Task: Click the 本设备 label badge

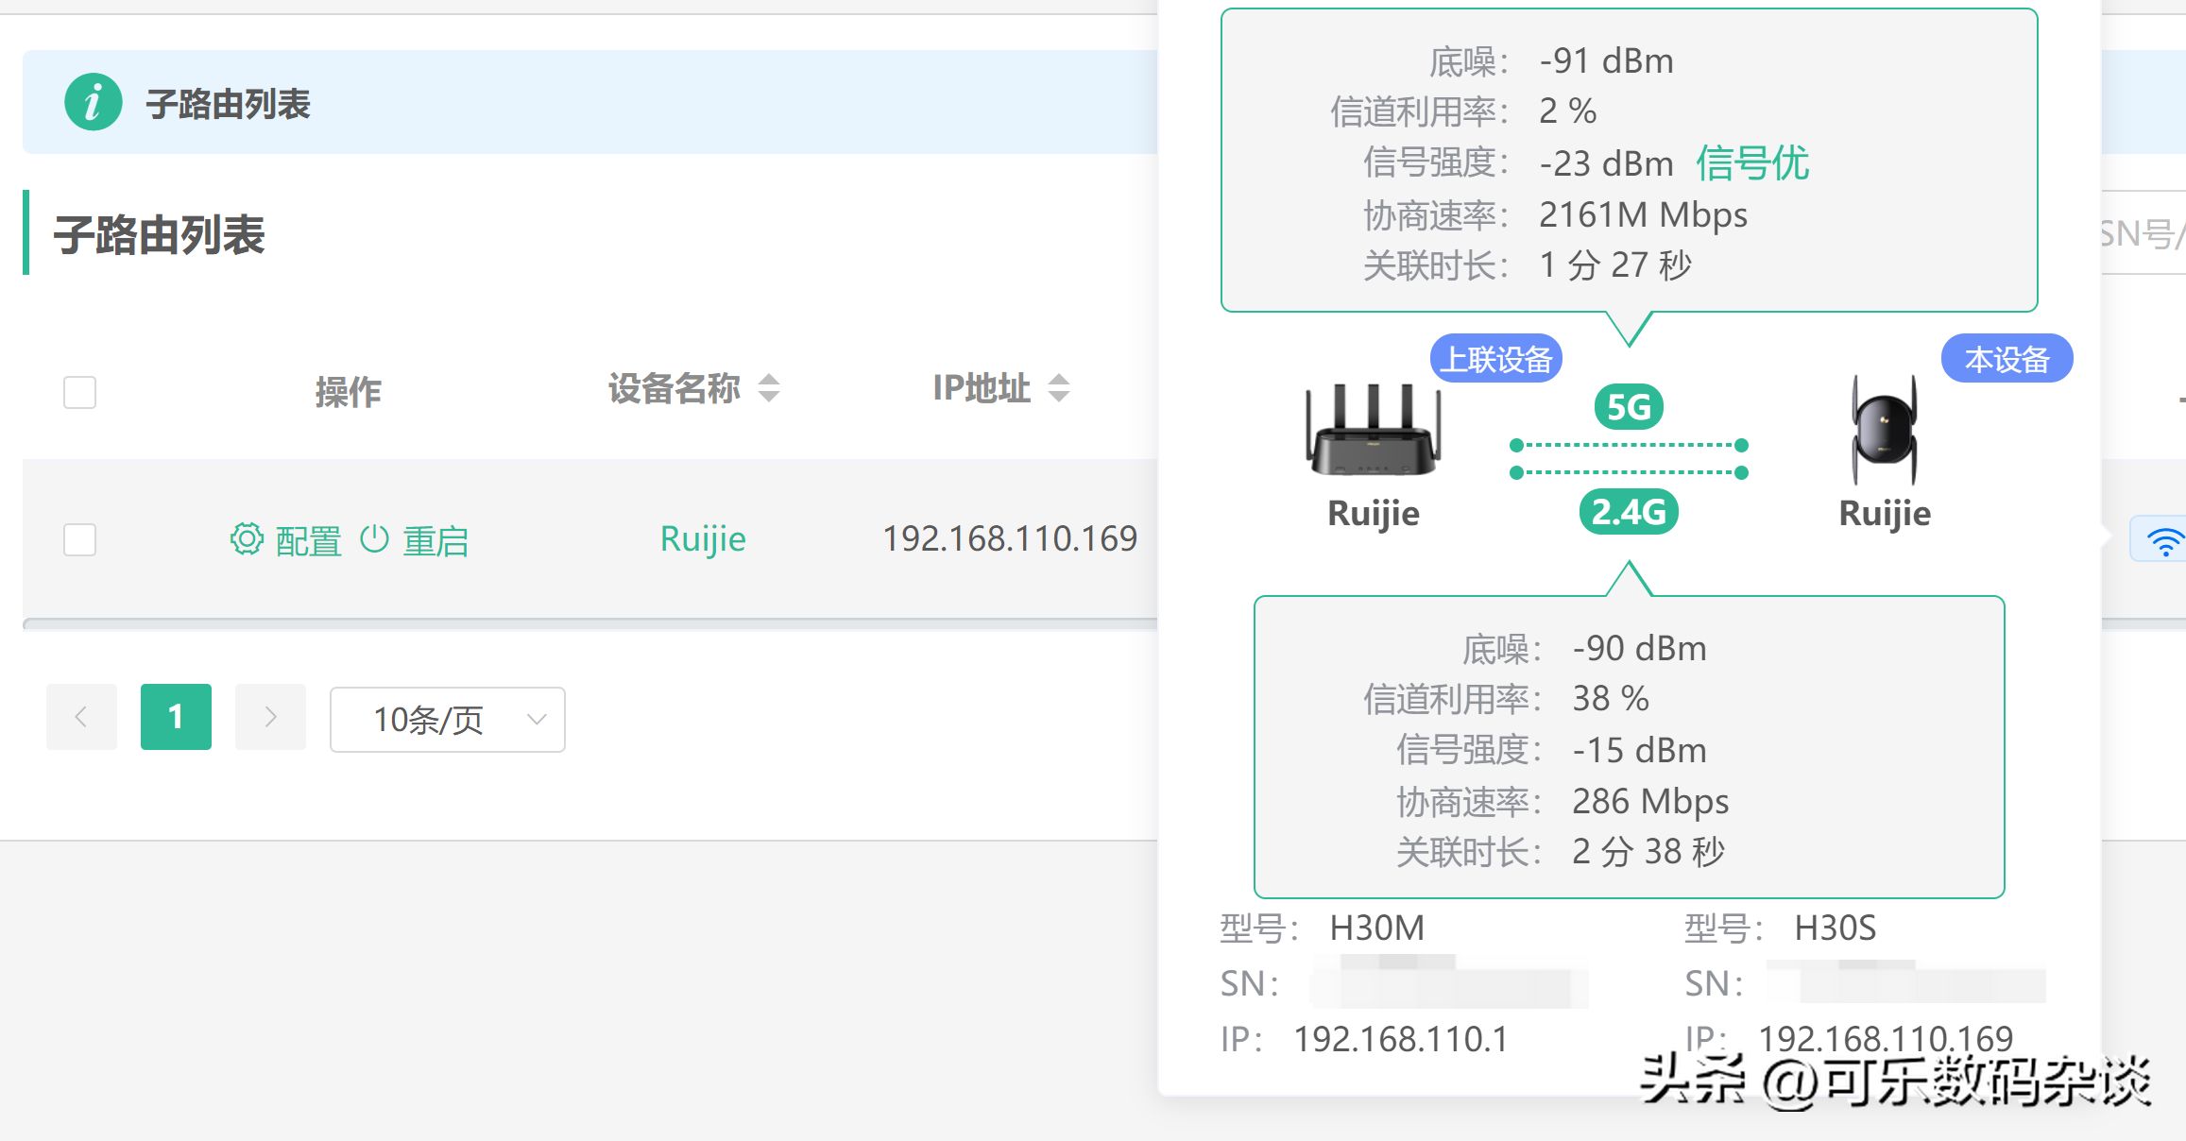Action: (2007, 359)
